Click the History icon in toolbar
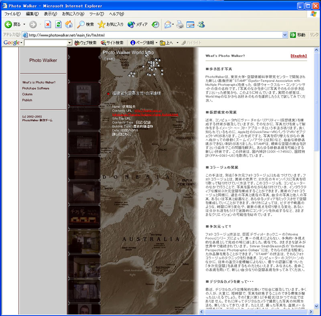 pyautogui.click(x=155, y=24)
